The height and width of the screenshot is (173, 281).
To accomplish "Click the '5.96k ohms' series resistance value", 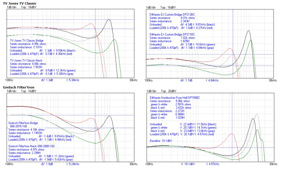I will pos(183,101).
